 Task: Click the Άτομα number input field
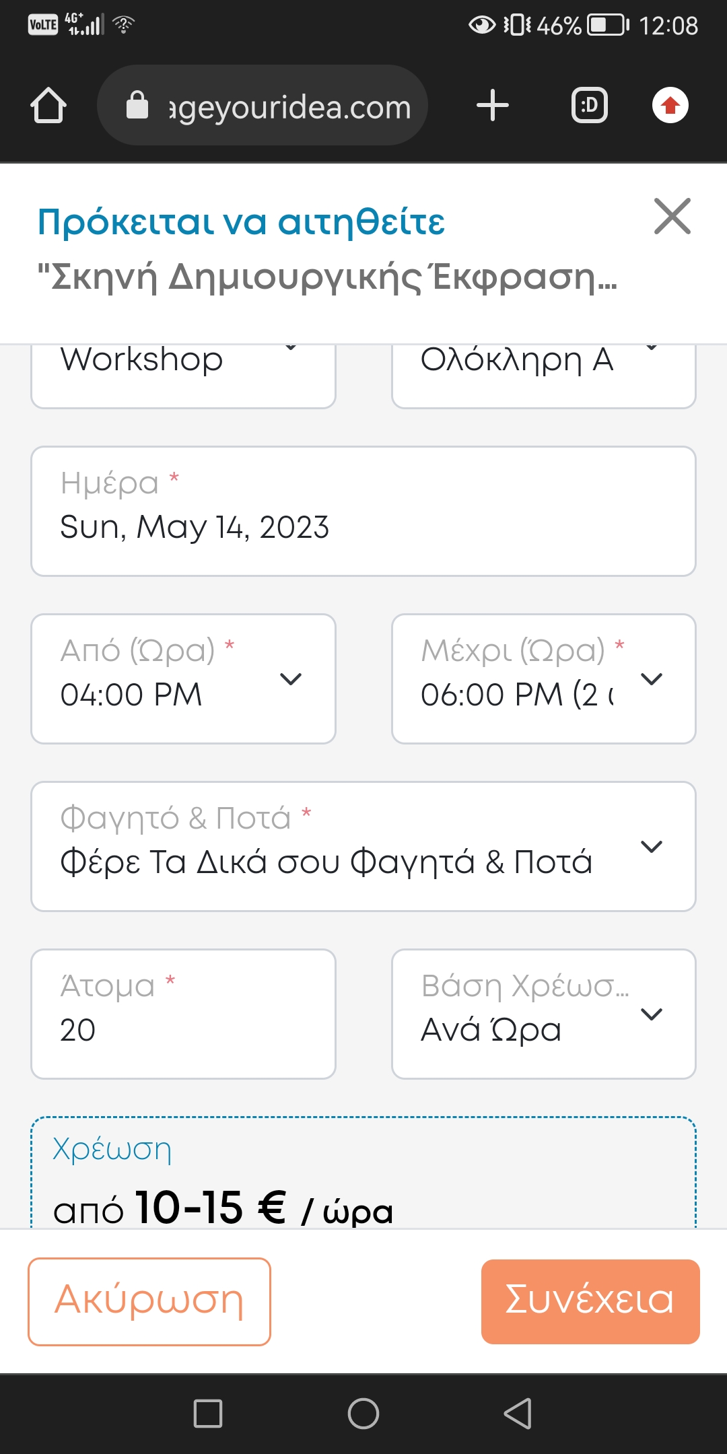coord(183,1014)
